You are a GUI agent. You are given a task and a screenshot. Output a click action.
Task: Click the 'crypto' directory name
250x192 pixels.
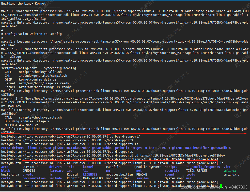(x=28, y=175)
